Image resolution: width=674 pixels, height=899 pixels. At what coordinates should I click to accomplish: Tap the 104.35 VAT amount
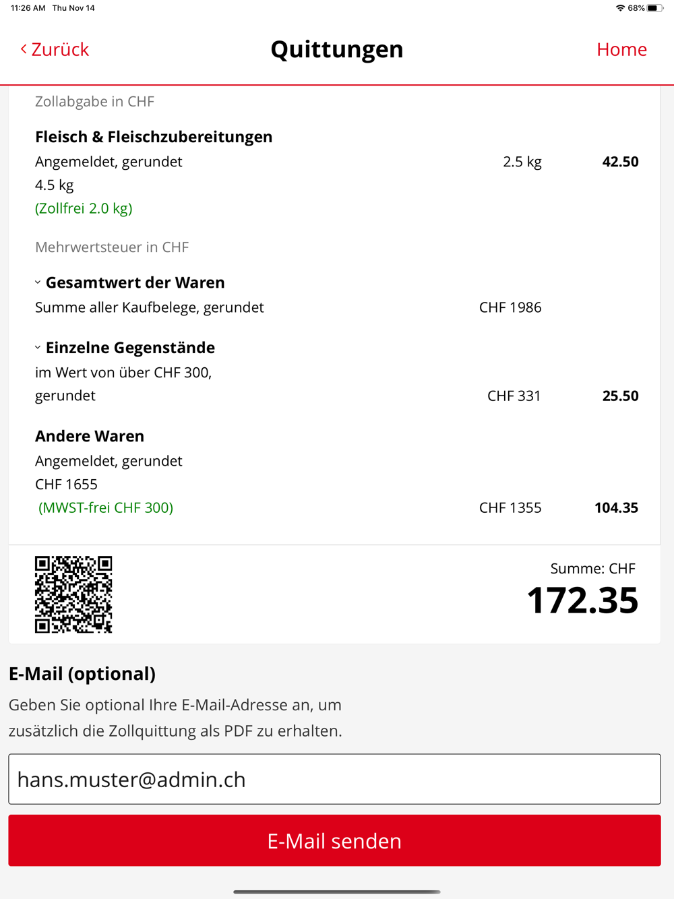[x=616, y=507]
